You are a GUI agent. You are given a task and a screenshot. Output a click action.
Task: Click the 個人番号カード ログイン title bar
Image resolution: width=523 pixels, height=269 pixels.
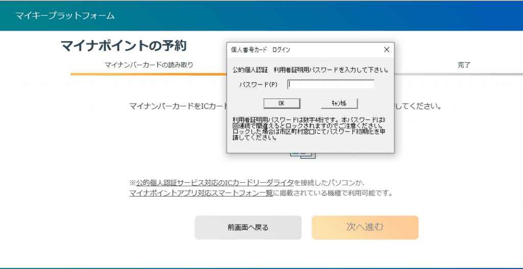click(301, 50)
